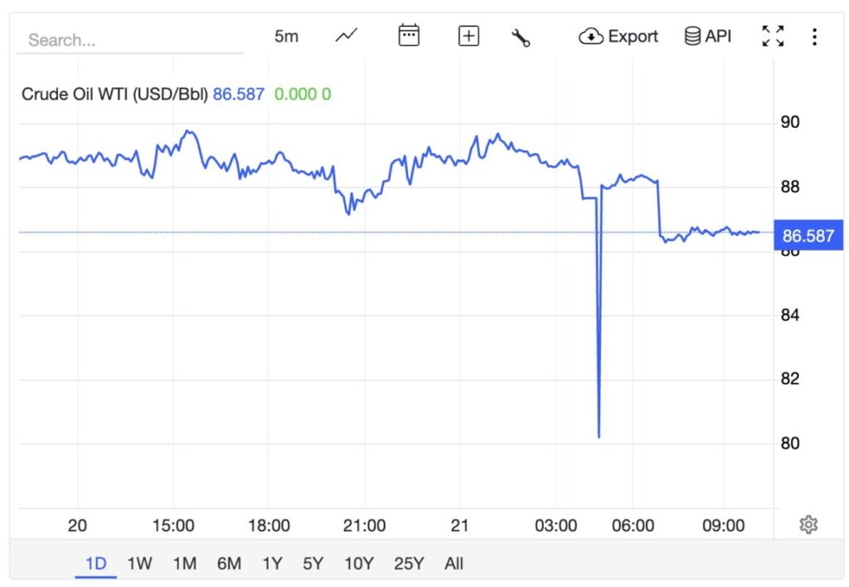Open chart settings gear icon
Viewport: 849px width, 587px height.
click(x=809, y=524)
